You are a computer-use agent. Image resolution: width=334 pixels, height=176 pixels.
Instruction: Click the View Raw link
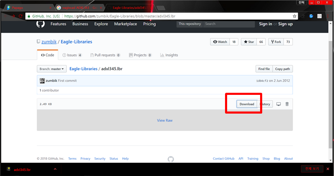(x=164, y=120)
